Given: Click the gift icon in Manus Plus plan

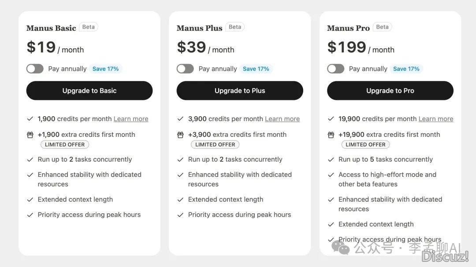Looking at the screenshot, I should tap(180, 135).
